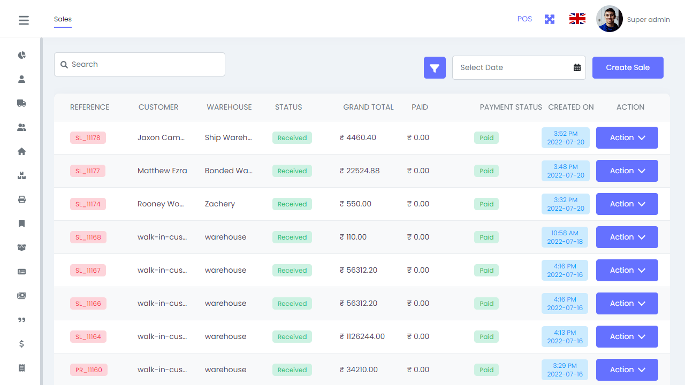This screenshot has width=685, height=385.
Task: Select the Print barcode printer icon
Action: tap(21, 199)
